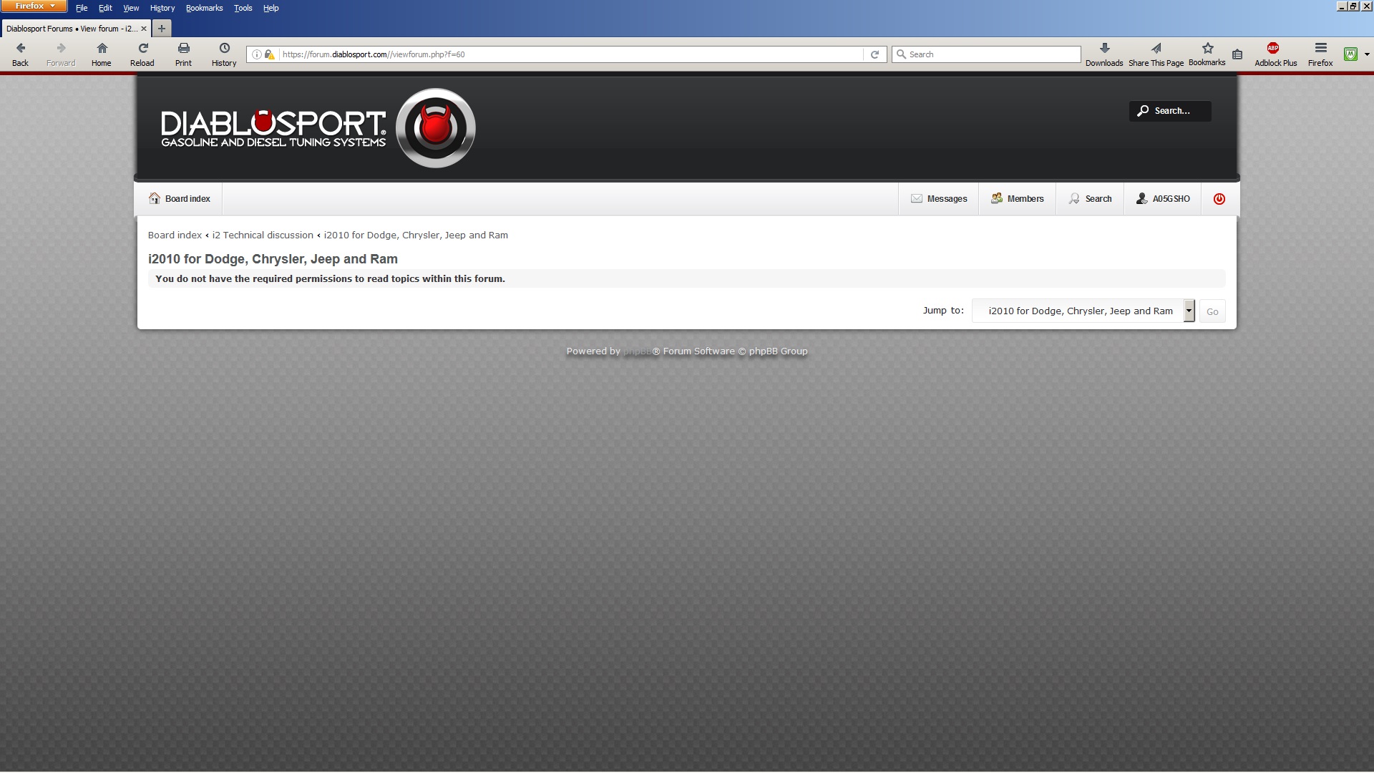Open Messages in the forum navbar

click(x=939, y=199)
